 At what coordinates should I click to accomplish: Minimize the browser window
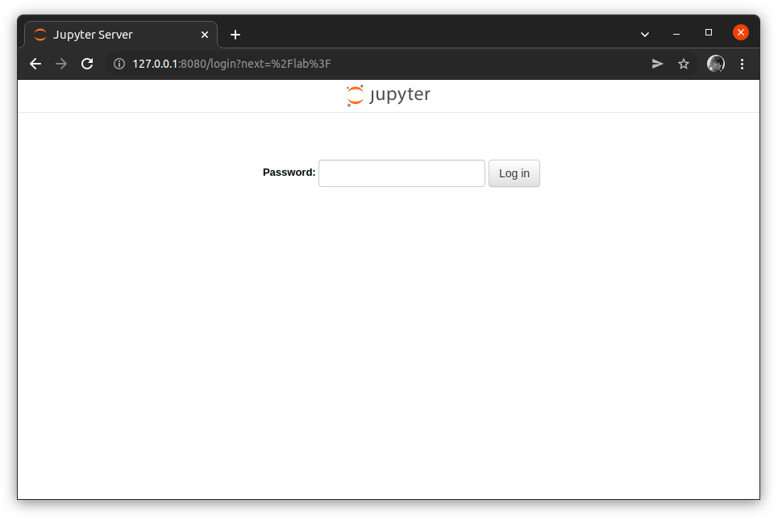click(676, 34)
